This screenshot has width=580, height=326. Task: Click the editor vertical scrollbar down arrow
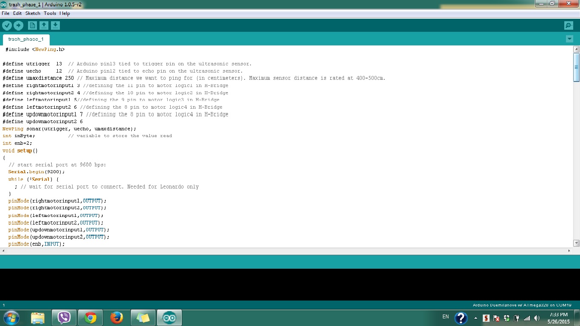click(577, 243)
